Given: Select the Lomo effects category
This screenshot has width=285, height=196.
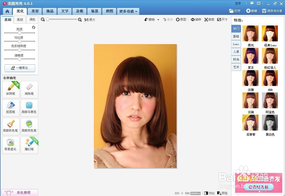Looking at the screenshot, I should pos(236,44).
